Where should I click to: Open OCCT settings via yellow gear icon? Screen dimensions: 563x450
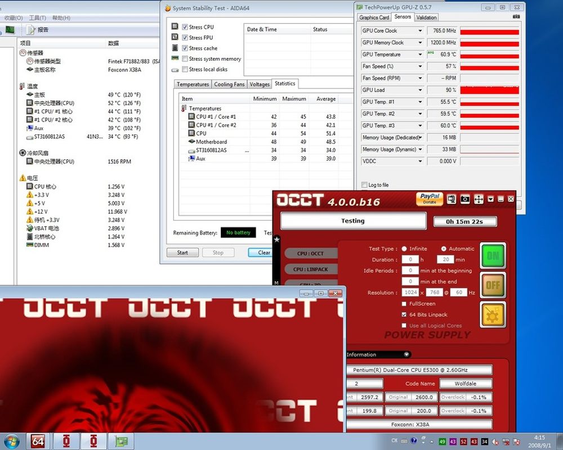point(493,314)
